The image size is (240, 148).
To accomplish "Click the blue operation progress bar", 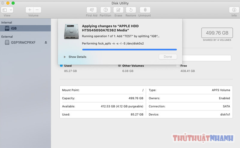I will click(129, 49).
